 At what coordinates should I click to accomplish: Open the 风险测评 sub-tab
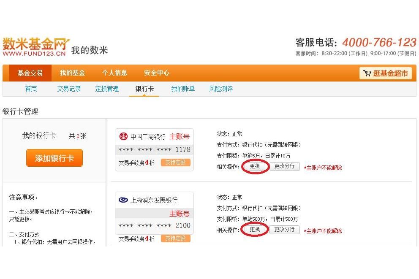[221, 89]
